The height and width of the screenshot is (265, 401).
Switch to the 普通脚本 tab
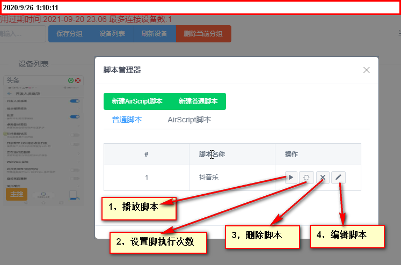[127, 120]
